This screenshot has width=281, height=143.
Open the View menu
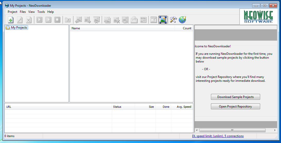coord(31,12)
